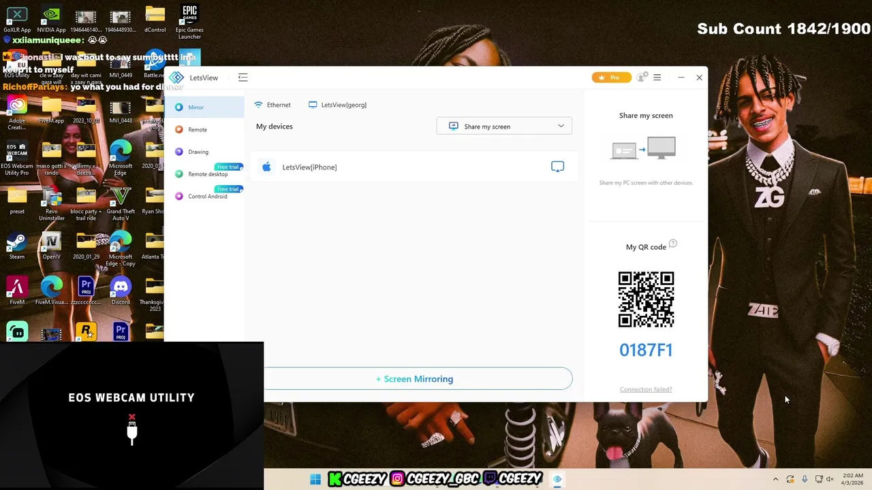Open the GoXLR App desktop shortcut
This screenshot has width=872, height=490.
17,20
